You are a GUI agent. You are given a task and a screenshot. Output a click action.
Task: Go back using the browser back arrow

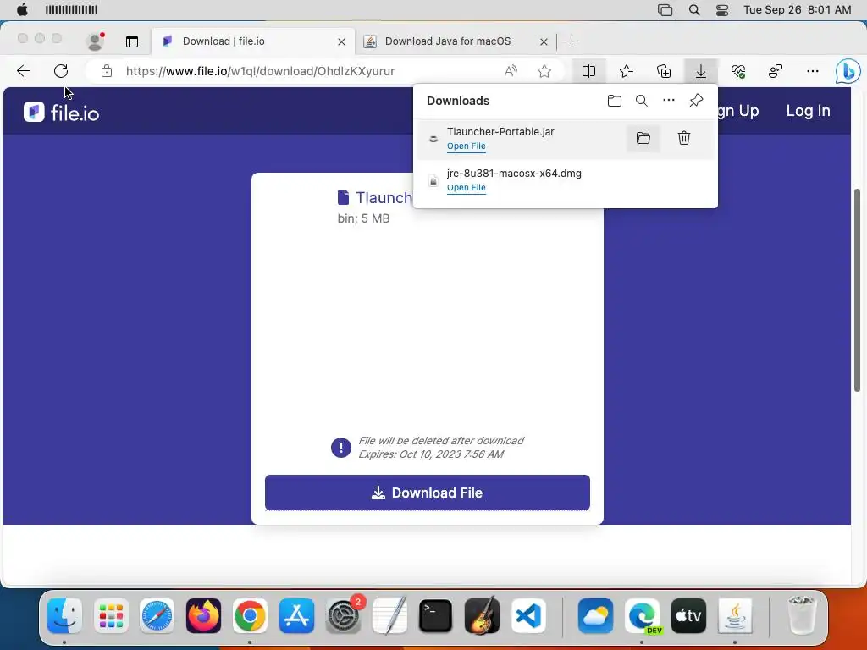[24, 71]
